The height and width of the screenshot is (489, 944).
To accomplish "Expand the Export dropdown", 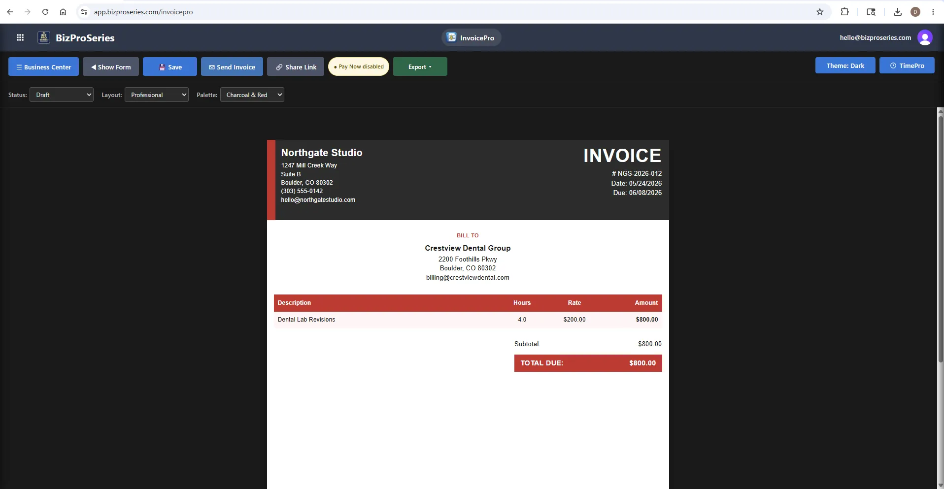I will (420, 66).
